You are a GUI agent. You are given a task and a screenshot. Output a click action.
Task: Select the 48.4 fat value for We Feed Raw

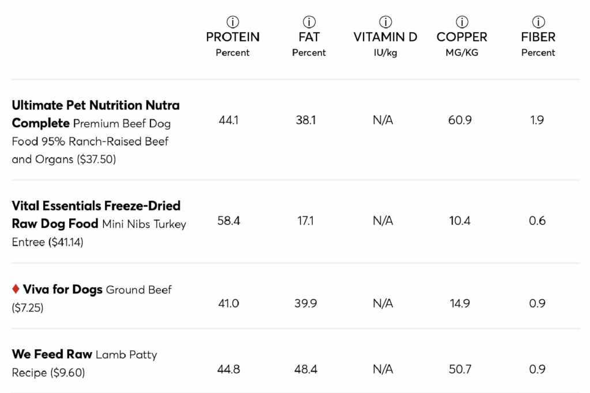[306, 369]
